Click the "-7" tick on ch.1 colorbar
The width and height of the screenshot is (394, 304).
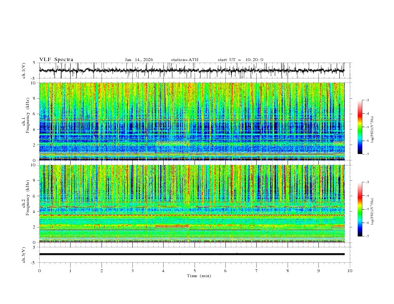pyautogui.click(x=367, y=154)
